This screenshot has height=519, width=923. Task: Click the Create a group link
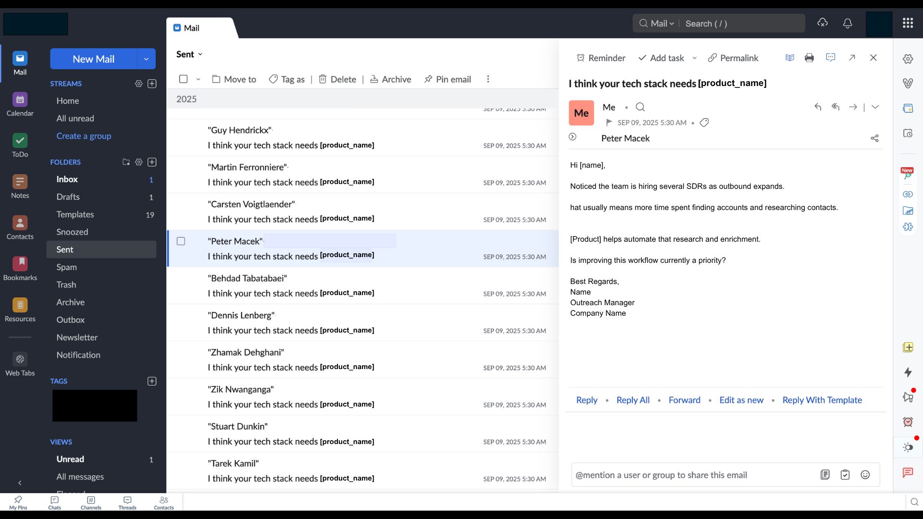click(x=84, y=136)
